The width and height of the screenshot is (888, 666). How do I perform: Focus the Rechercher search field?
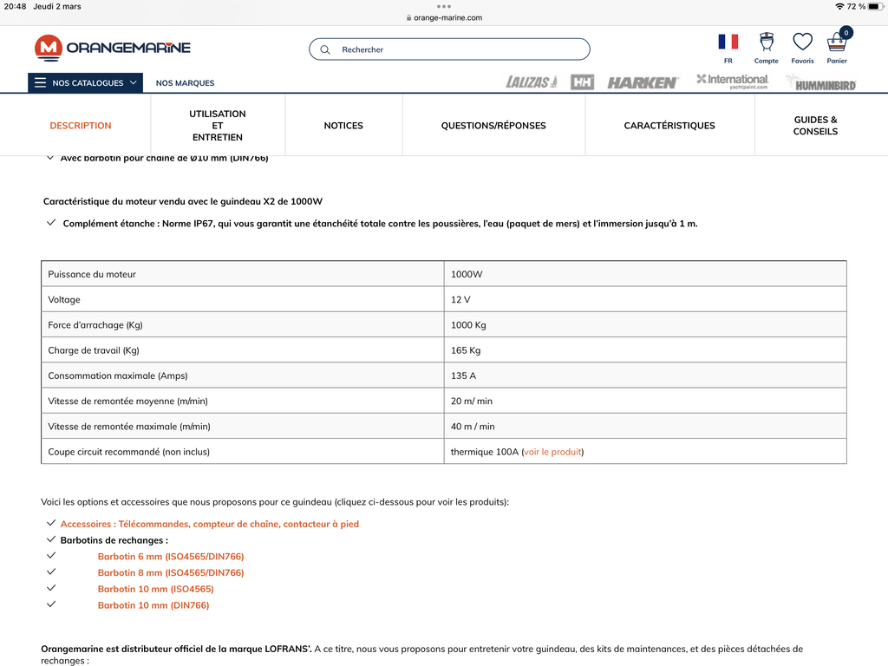tap(450, 49)
